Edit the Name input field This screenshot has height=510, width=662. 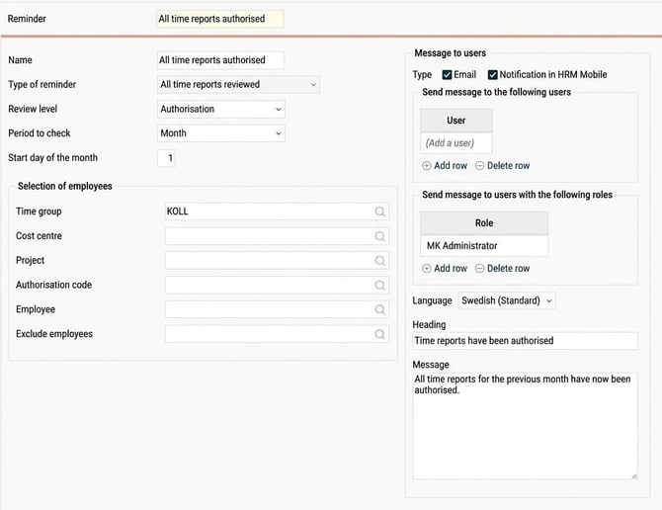pyautogui.click(x=220, y=60)
